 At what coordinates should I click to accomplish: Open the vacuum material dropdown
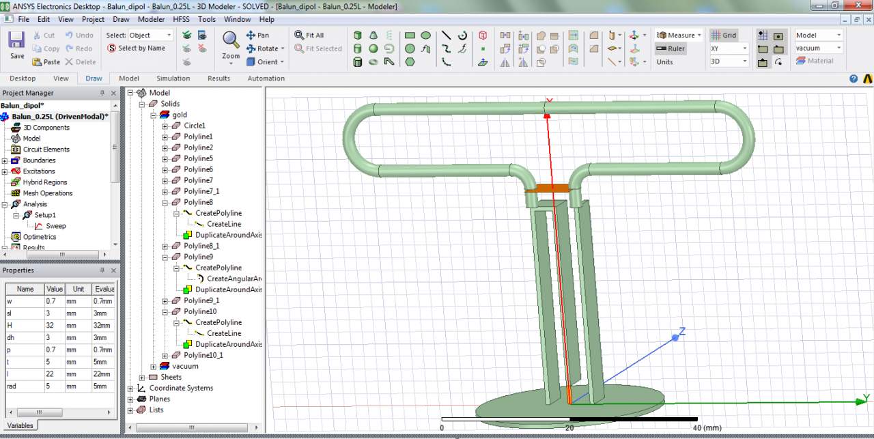pyautogui.click(x=838, y=48)
